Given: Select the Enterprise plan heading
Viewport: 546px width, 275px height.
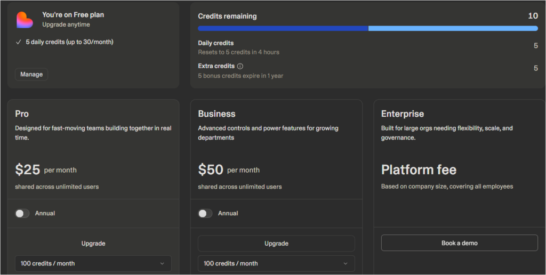Looking at the screenshot, I should pyautogui.click(x=403, y=114).
